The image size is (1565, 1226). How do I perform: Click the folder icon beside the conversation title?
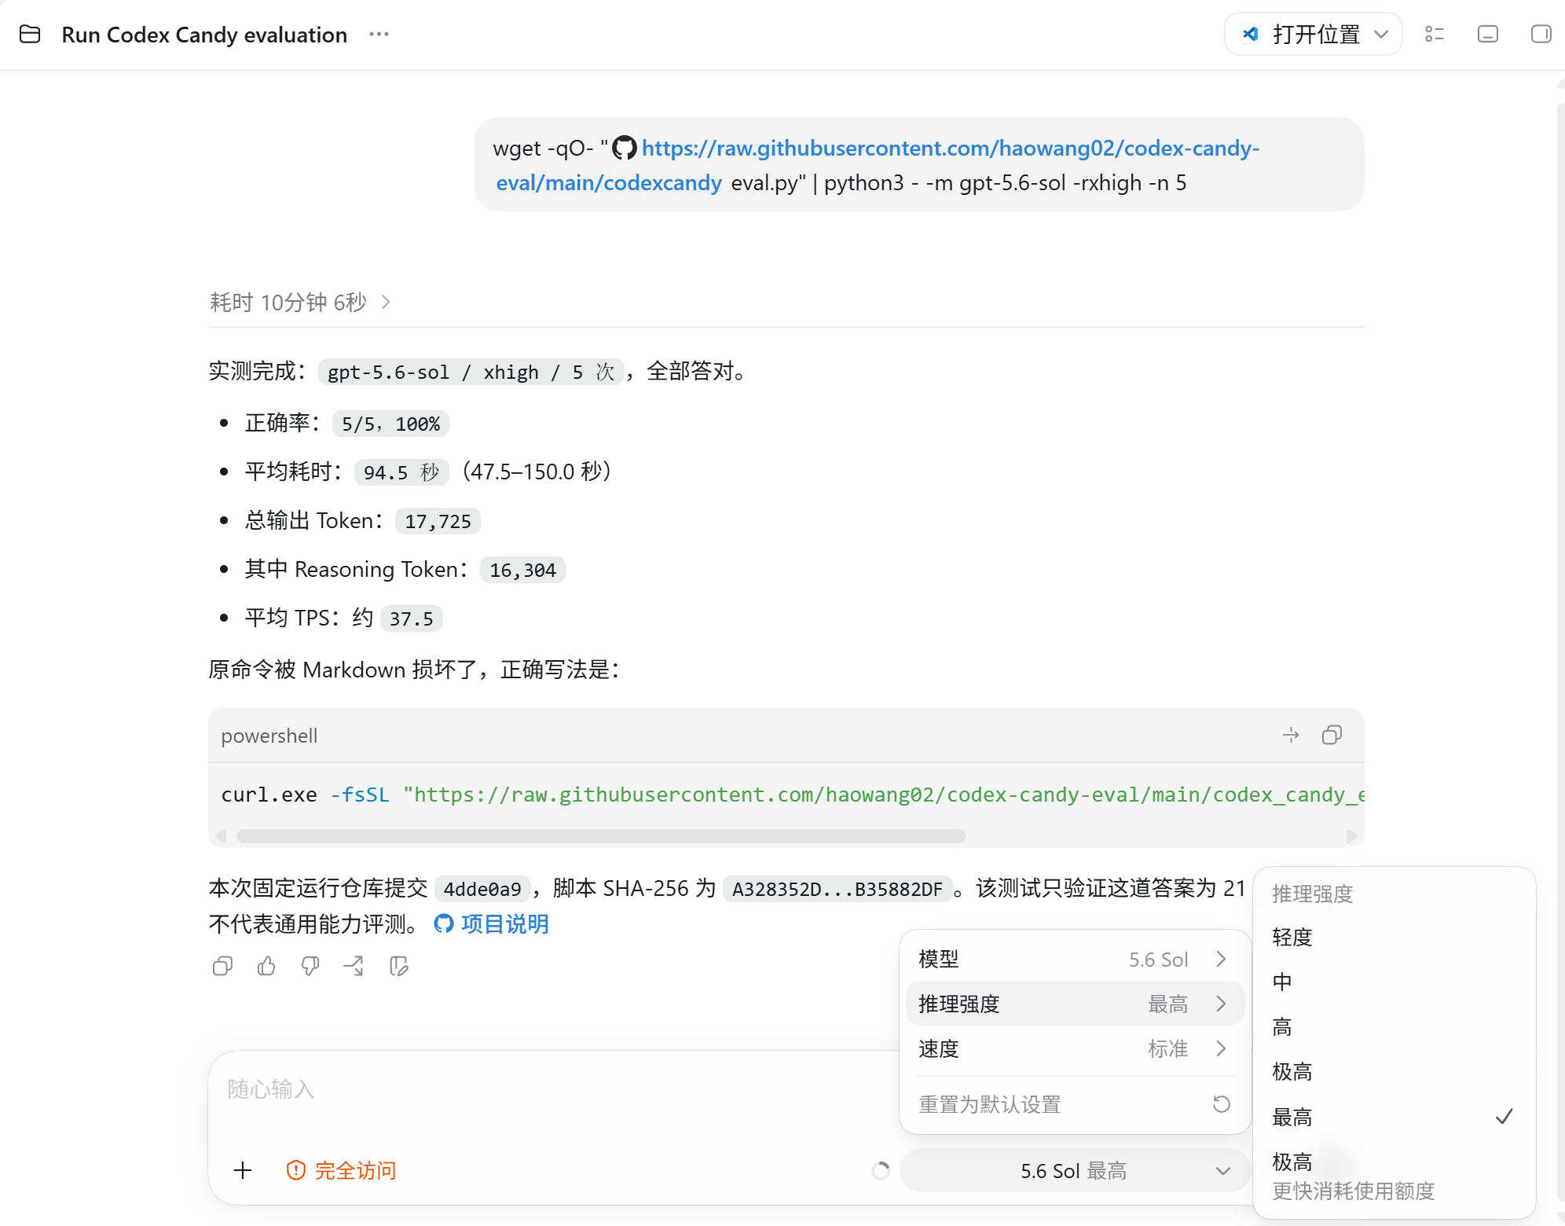[30, 35]
